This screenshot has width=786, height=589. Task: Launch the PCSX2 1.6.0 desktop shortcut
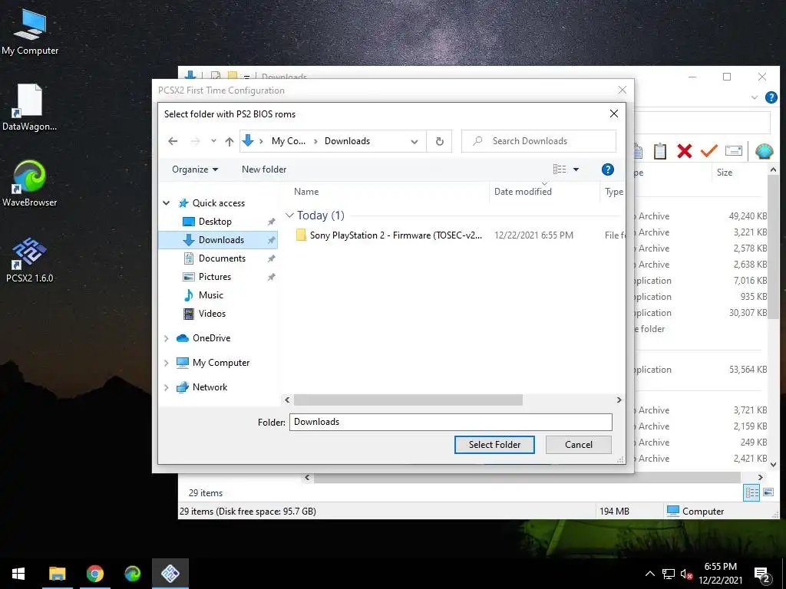point(30,259)
